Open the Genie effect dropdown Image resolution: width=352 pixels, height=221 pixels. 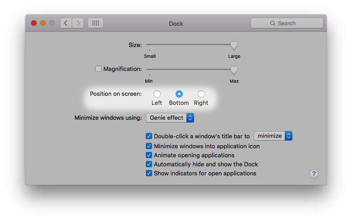click(x=170, y=118)
